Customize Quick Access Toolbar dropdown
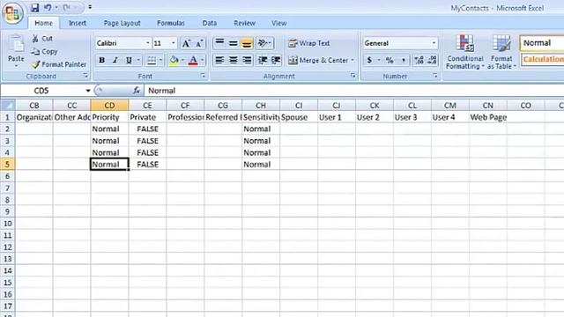 [x=90, y=7]
